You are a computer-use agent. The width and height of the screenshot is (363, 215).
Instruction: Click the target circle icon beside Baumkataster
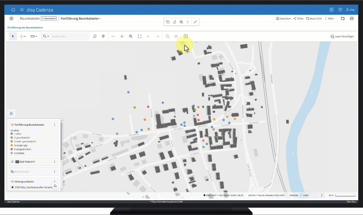pos(11,19)
